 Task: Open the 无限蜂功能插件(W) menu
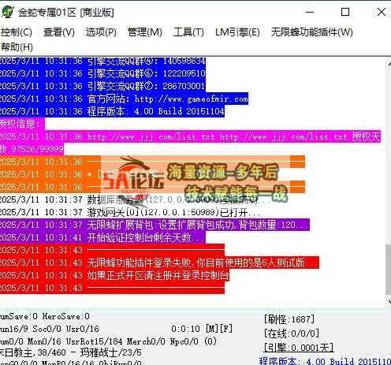[x=312, y=32]
